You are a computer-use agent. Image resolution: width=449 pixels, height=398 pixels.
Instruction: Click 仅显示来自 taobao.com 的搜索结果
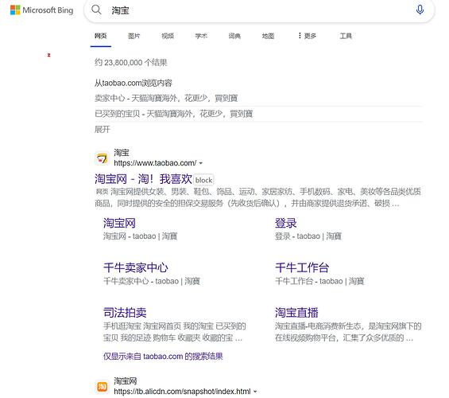(x=163, y=357)
